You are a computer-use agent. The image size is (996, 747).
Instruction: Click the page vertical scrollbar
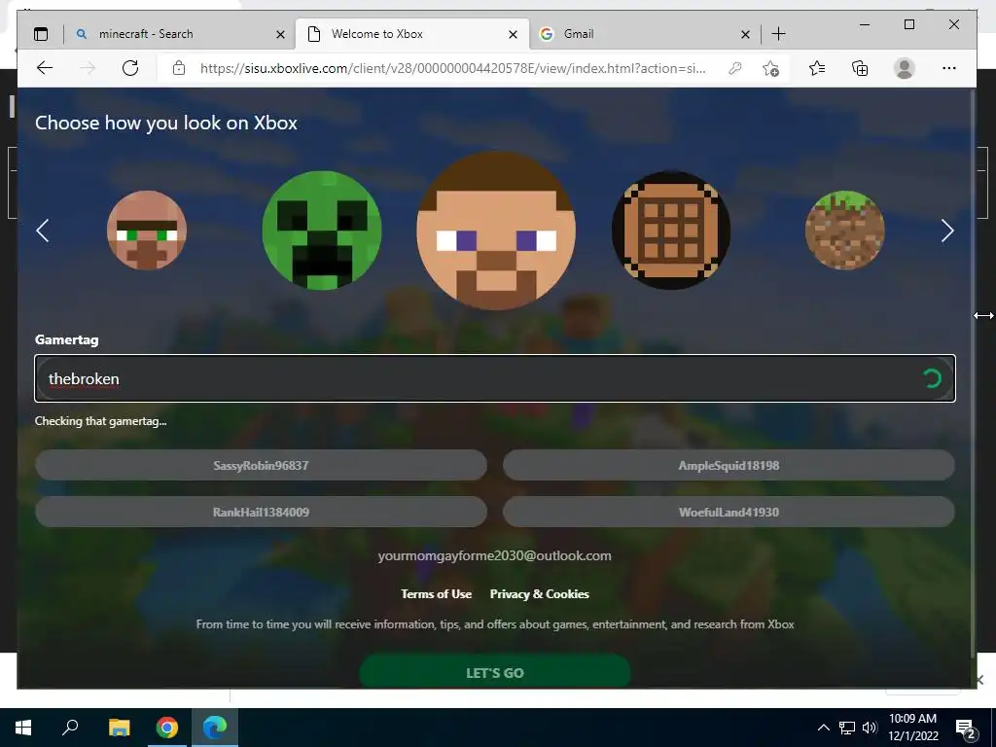pyautogui.click(x=972, y=373)
